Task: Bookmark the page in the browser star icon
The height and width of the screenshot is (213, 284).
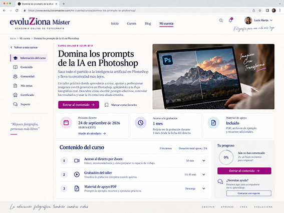Action: pos(260,11)
